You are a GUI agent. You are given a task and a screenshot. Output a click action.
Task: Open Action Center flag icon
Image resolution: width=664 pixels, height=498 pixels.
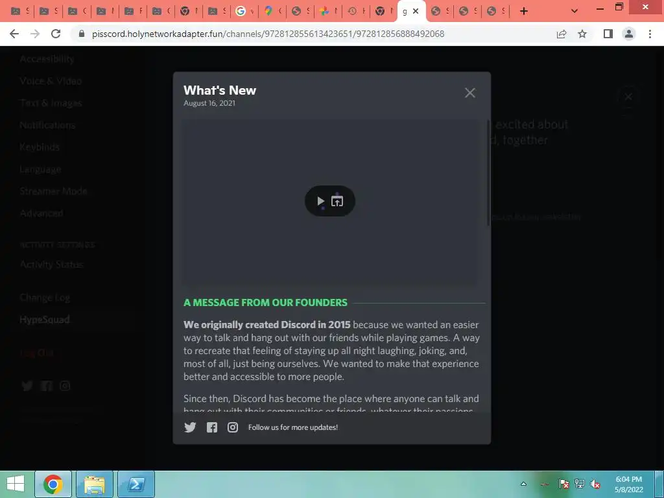coord(563,484)
